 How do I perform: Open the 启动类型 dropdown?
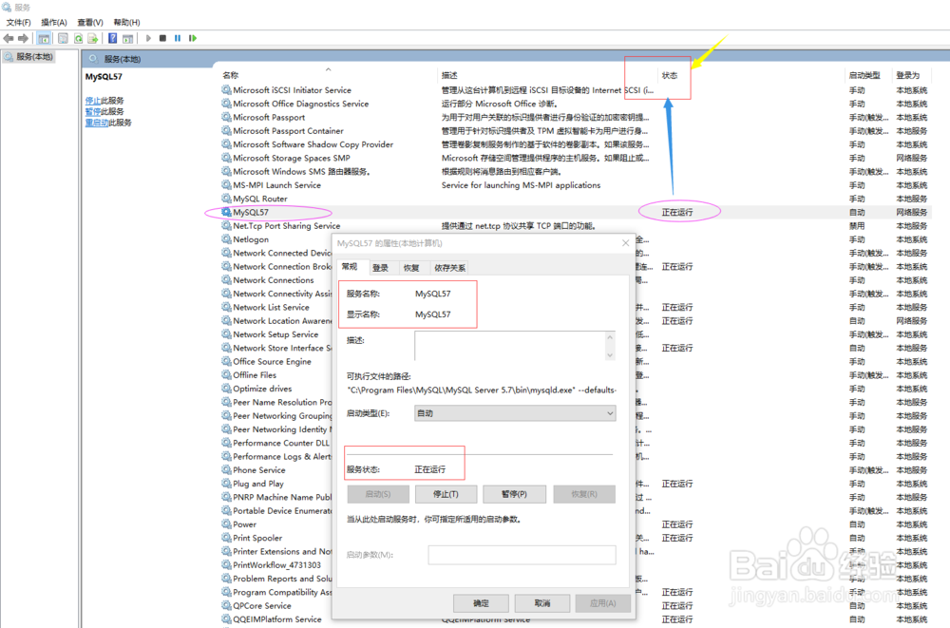click(515, 413)
